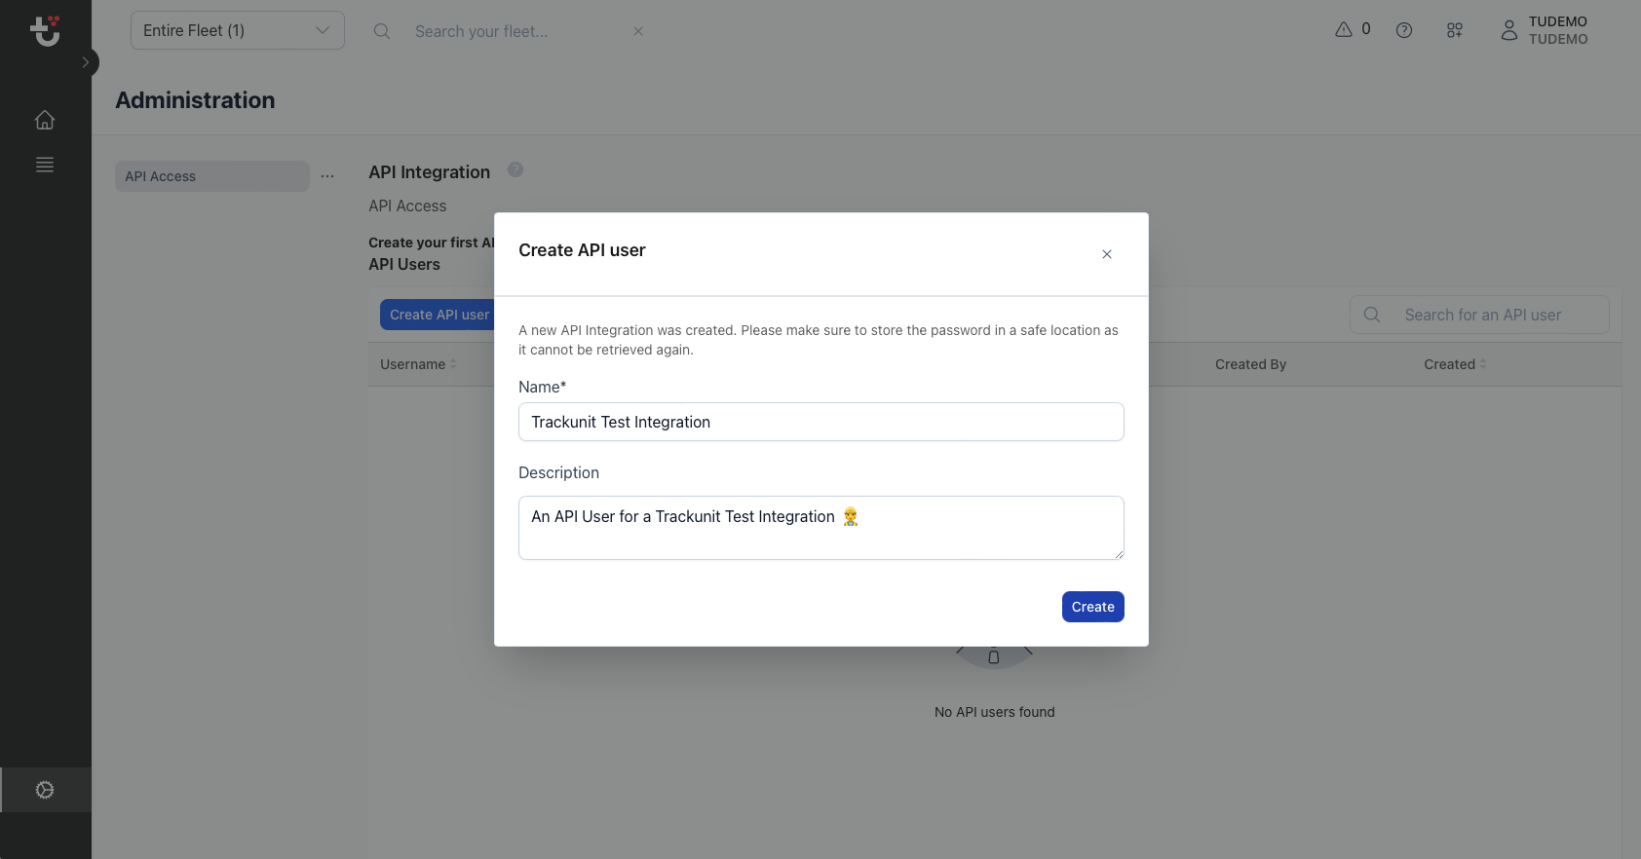
Task: Sort the table by Username
Action: pos(417,363)
